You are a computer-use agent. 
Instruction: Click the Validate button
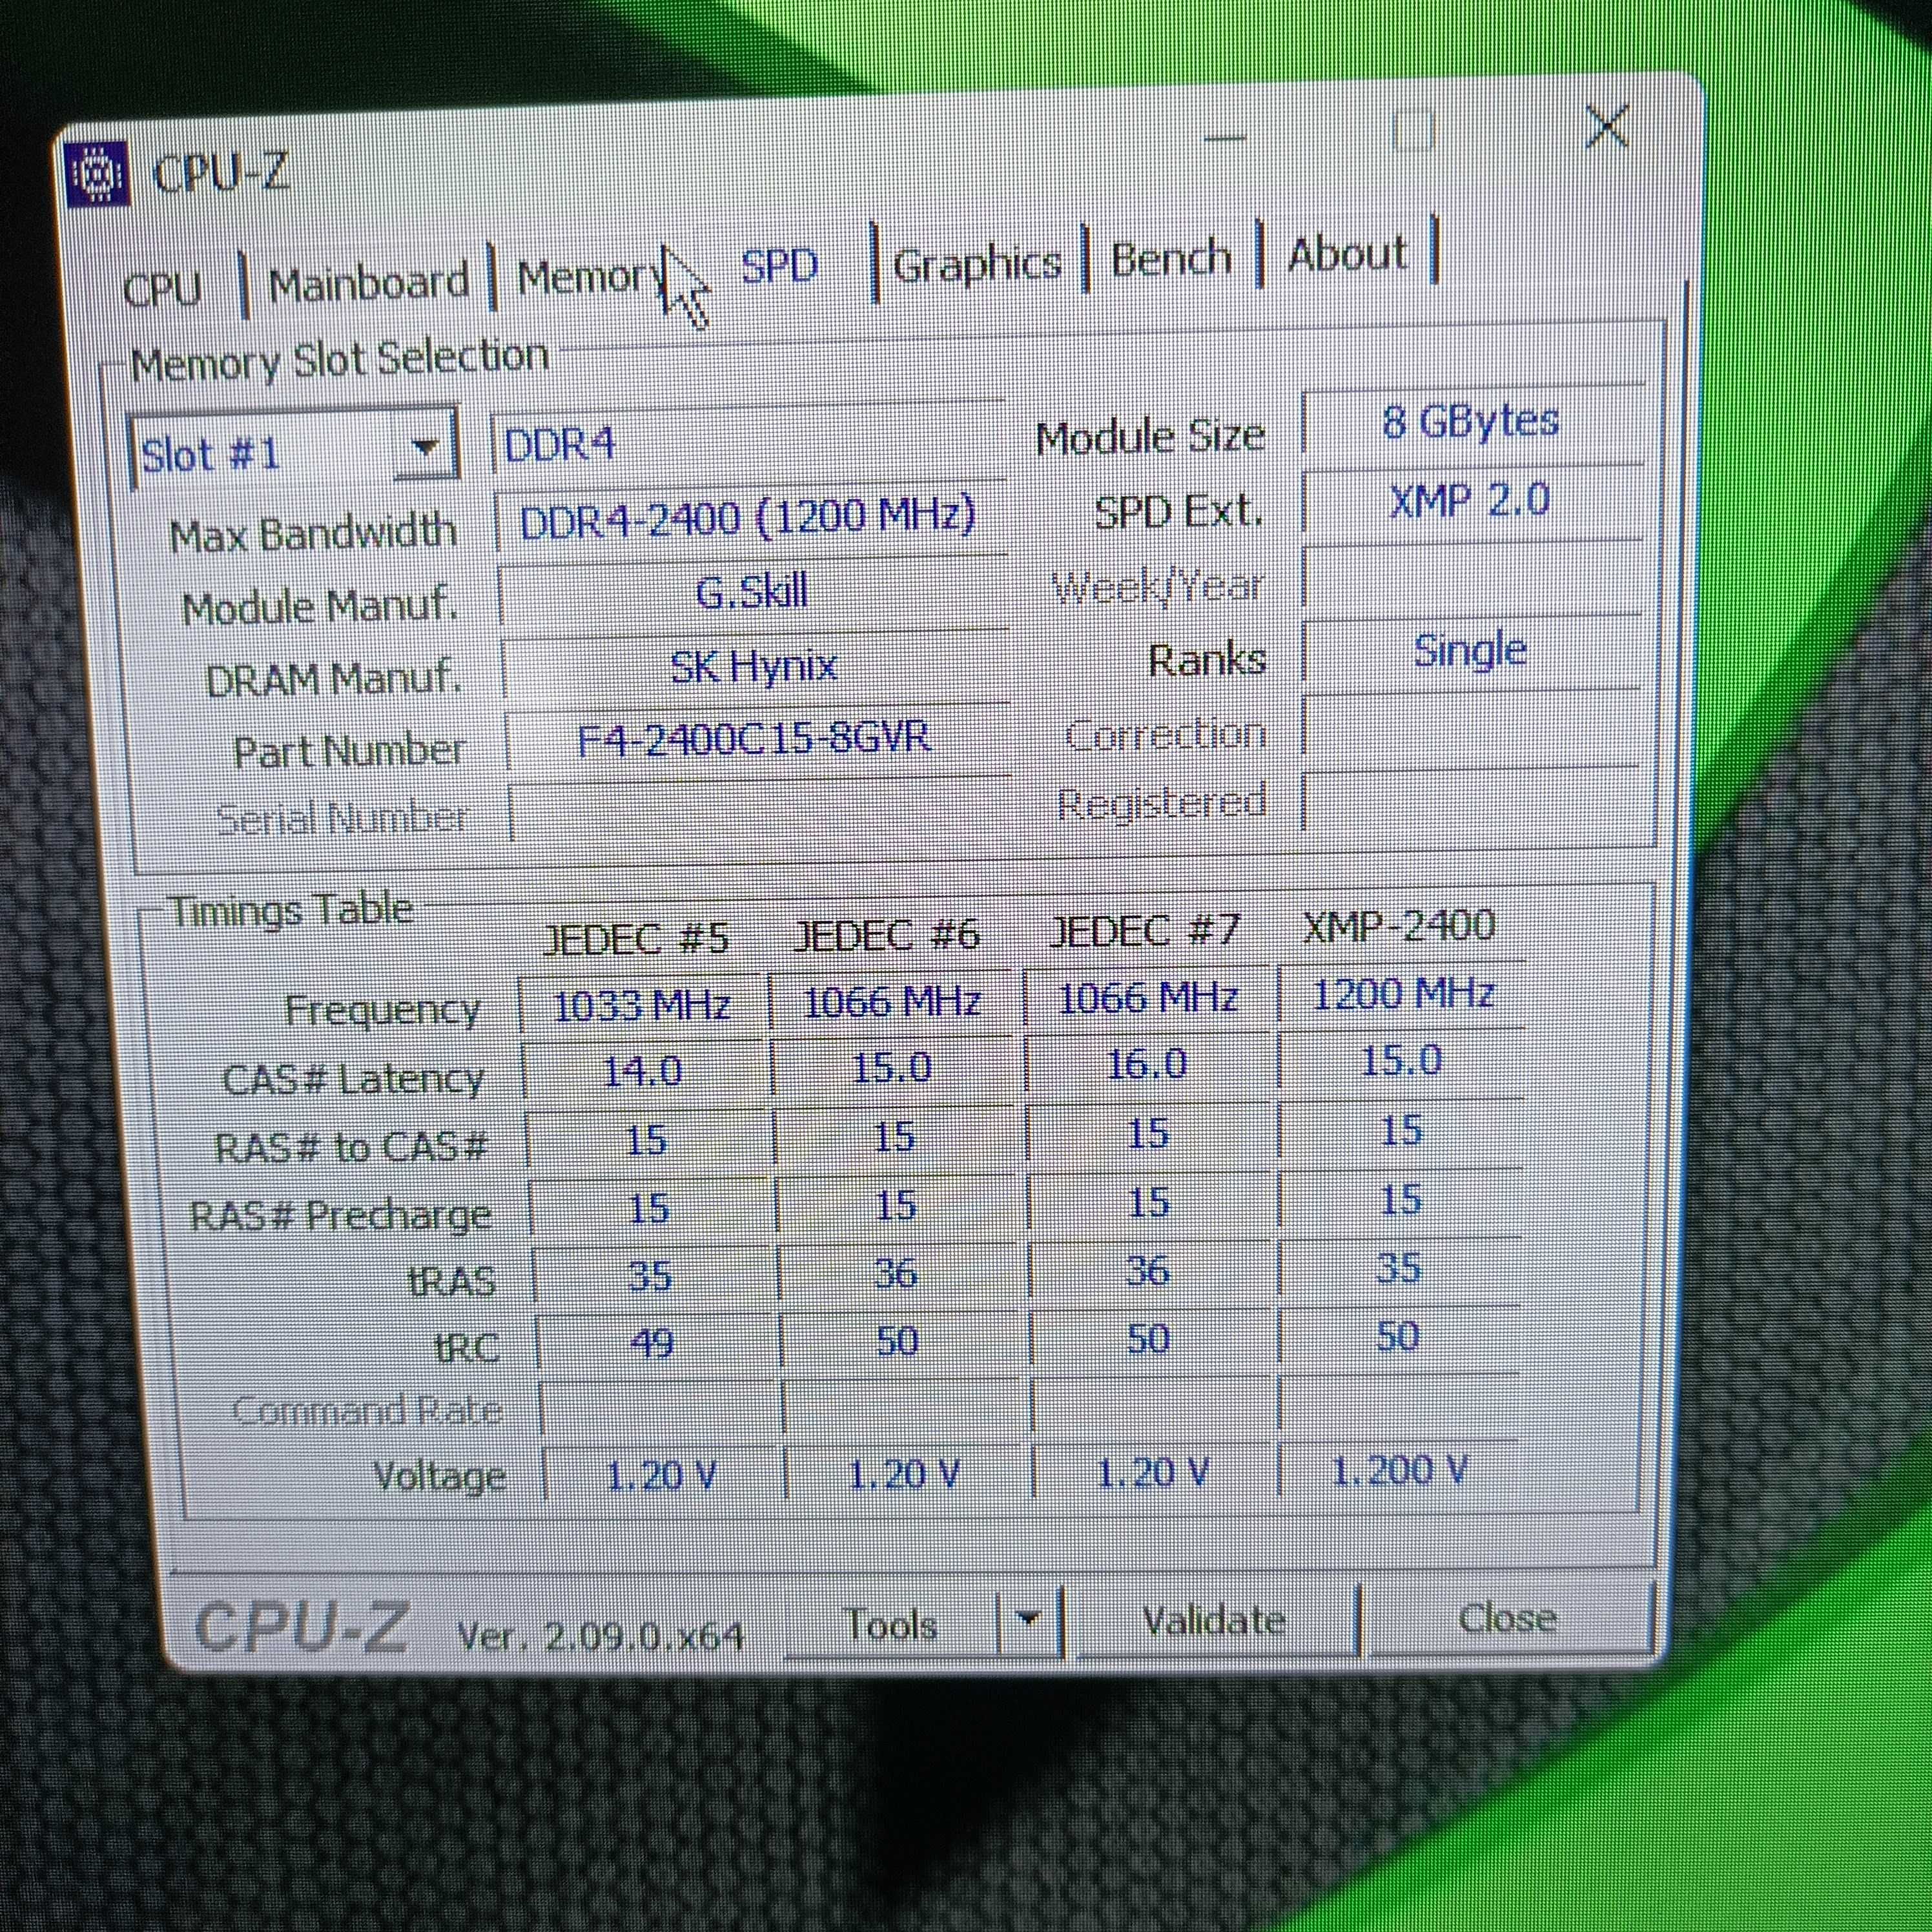[x=1214, y=1619]
